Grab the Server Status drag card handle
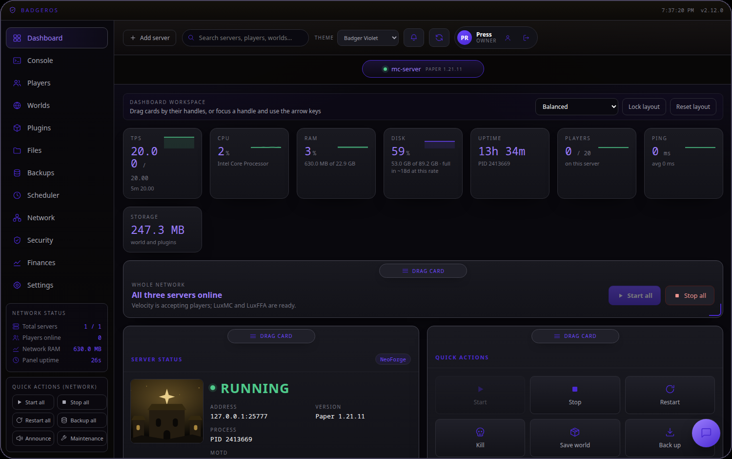This screenshot has height=459, width=732. point(271,336)
